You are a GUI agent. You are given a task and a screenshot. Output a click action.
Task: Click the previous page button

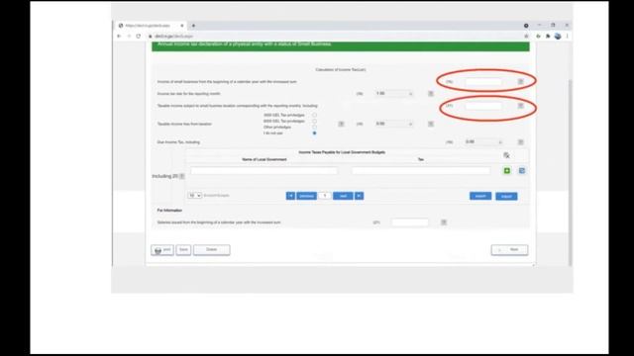point(306,196)
